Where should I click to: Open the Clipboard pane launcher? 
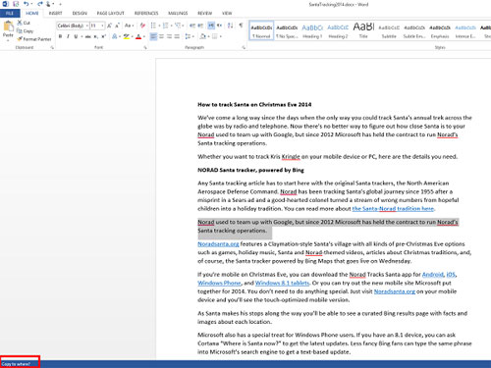[52, 48]
